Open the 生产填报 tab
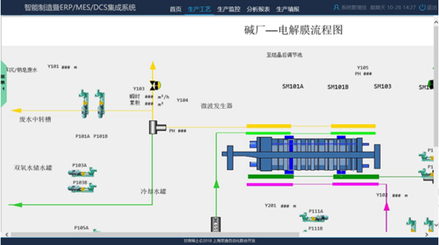Image resolution: width=439 pixels, height=245 pixels. 288,9
